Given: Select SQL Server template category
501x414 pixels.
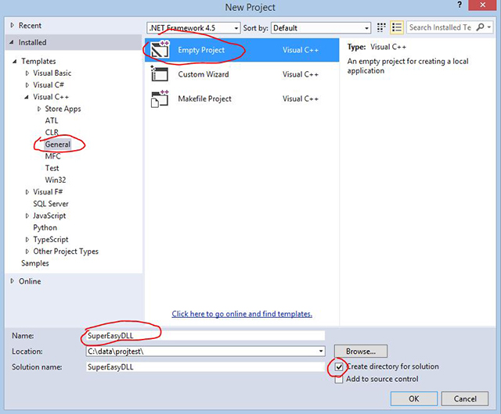Looking at the screenshot, I should pos(51,204).
